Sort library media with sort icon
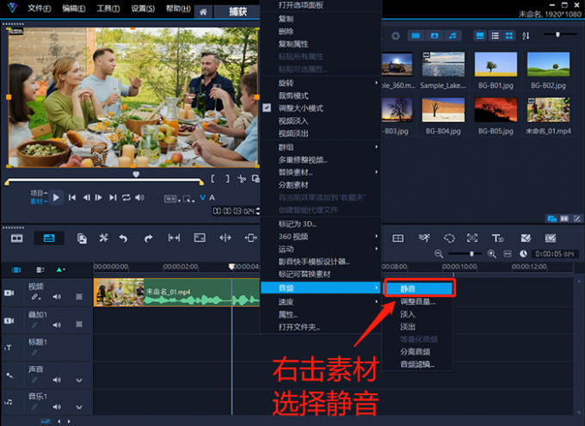585x426 pixels. click(526, 36)
